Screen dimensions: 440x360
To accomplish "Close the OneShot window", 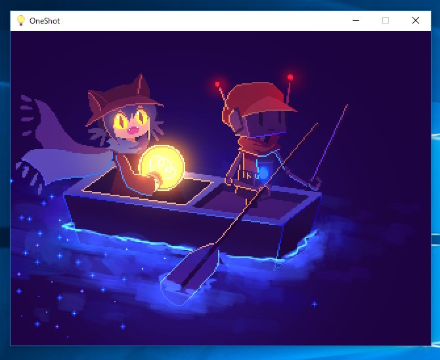I will point(416,20).
